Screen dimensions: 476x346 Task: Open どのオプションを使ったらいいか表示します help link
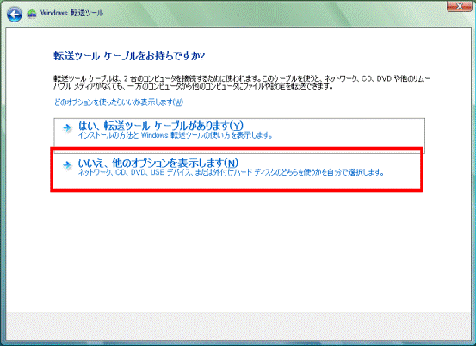[119, 102]
